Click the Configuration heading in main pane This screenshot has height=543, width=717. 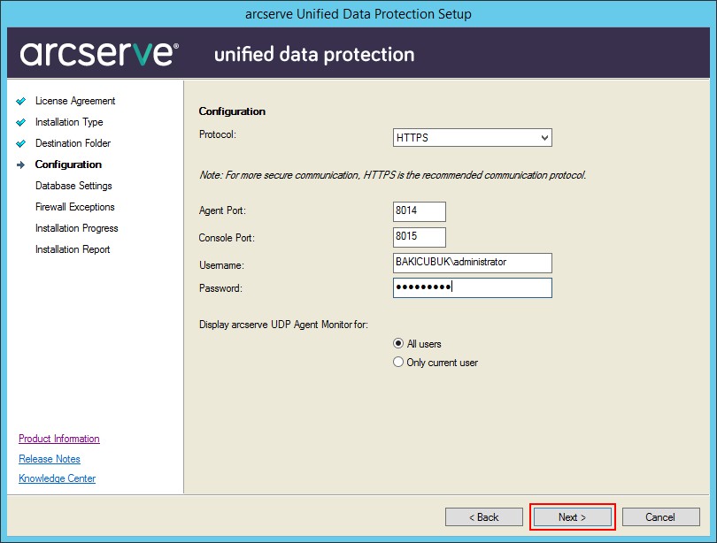(x=232, y=111)
